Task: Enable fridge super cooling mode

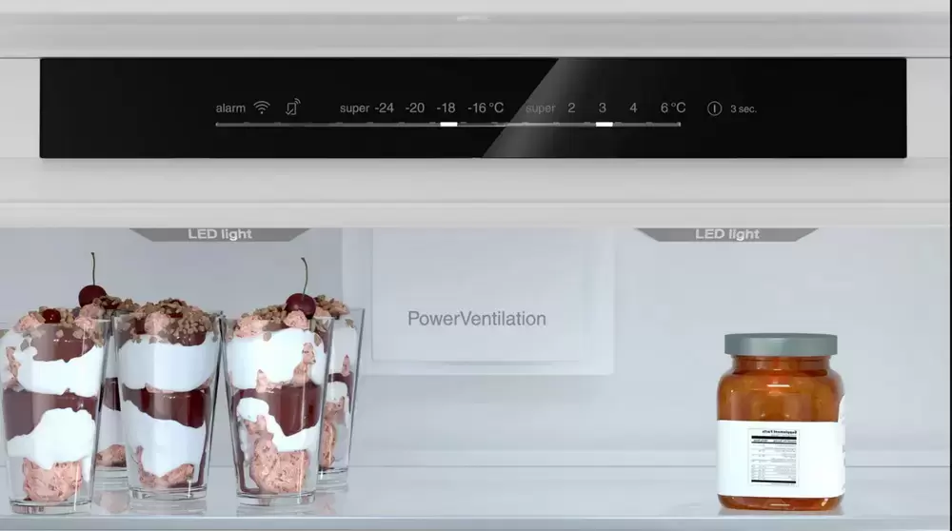Action: click(540, 108)
